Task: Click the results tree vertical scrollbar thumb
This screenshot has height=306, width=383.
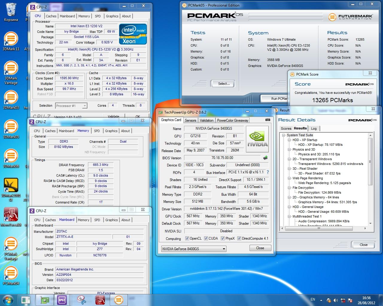Action: point(370,162)
